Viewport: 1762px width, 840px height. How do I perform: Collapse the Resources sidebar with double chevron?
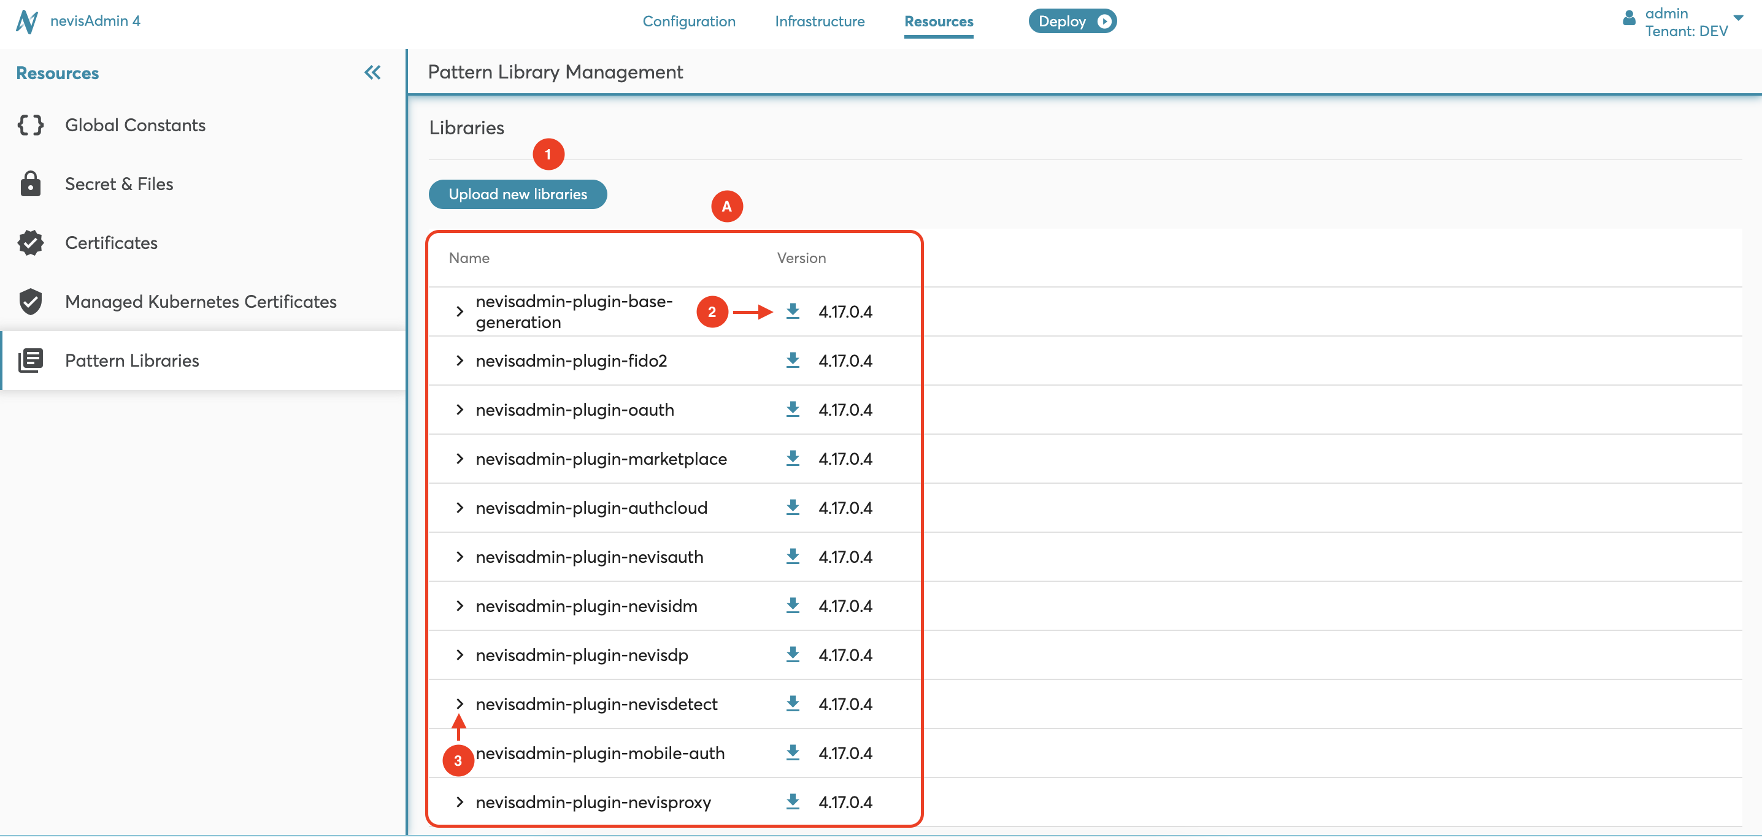(x=372, y=72)
